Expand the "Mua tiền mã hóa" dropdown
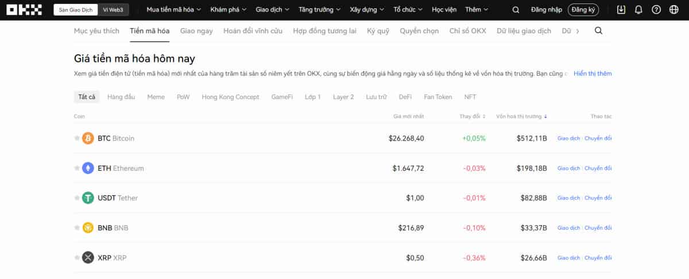 (x=173, y=10)
